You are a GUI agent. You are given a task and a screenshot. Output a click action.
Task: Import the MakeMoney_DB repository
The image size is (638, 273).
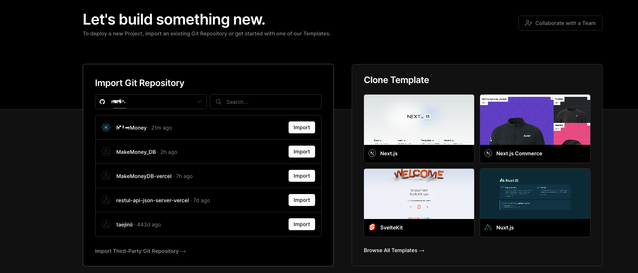302,152
